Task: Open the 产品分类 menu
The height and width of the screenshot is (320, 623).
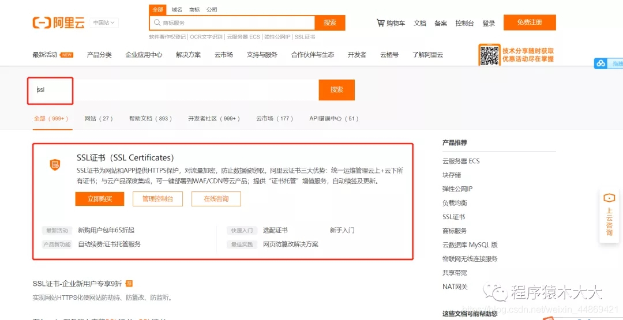Action: [99, 55]
